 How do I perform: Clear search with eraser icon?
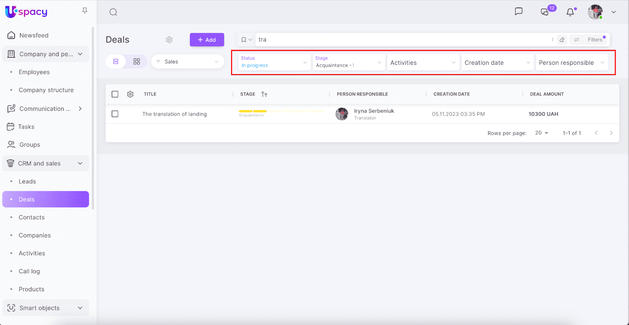click(x=562, y=40)
